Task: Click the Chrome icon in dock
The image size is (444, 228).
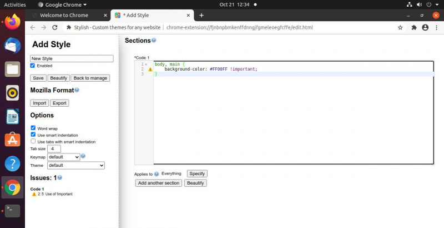Action: point(12,187)
